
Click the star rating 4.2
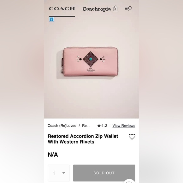(x=102, y=126)
